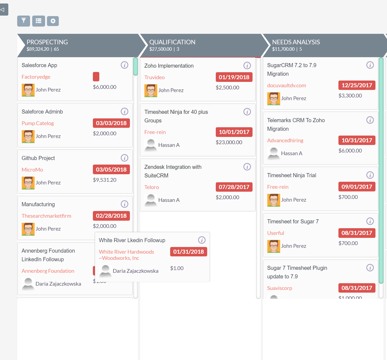The image size is (387, 360).
Task: Click the 10/01/2017 date badge
Action: click(x=234, y=132)
